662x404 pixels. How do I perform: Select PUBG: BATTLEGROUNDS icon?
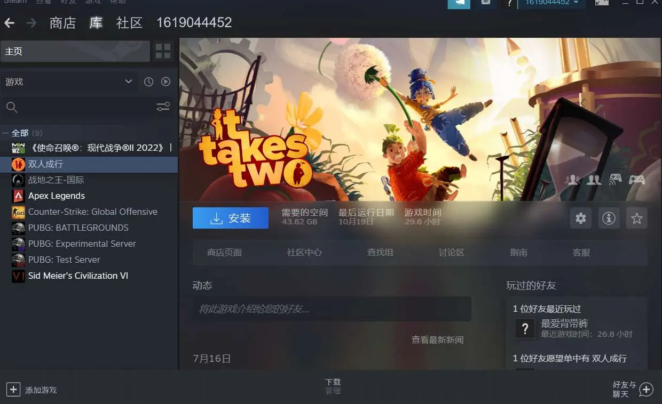pos(19,228)
